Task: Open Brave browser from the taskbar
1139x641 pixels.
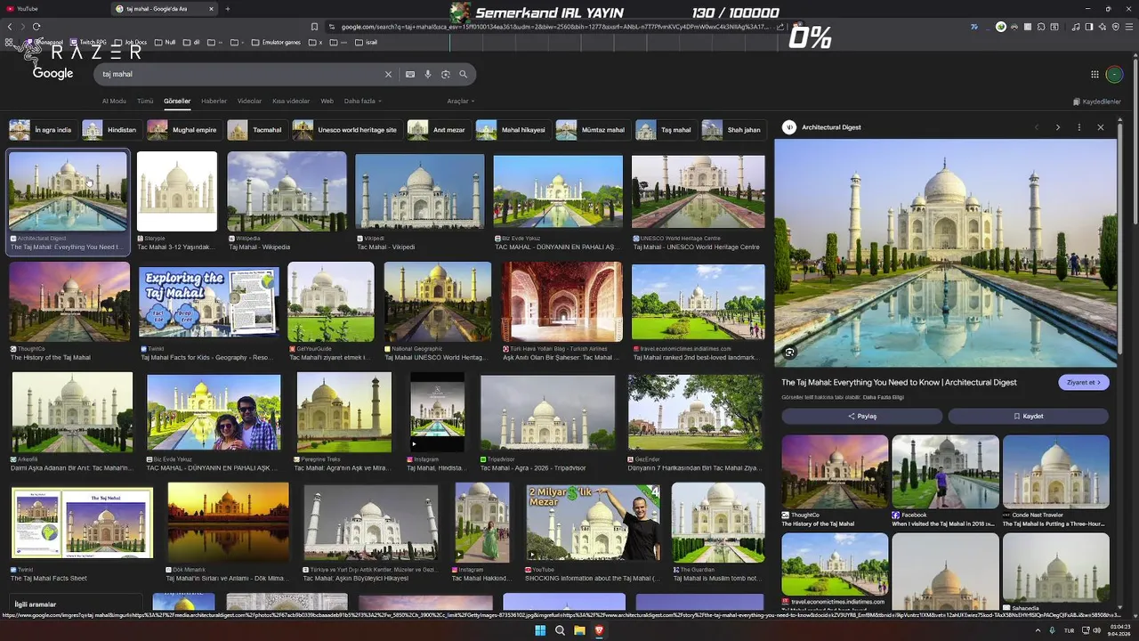Action: (x=599, y=630)
